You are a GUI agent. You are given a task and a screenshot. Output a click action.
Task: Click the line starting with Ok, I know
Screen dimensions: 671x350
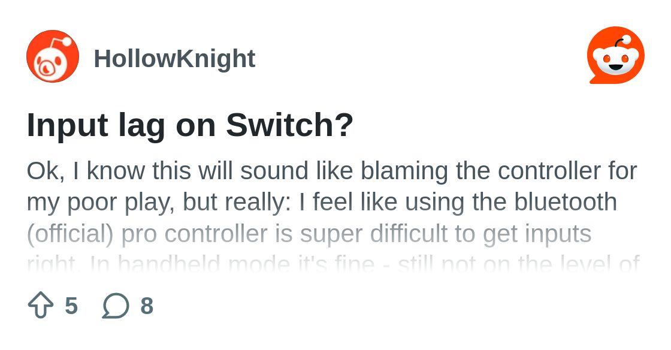(332, 171)
